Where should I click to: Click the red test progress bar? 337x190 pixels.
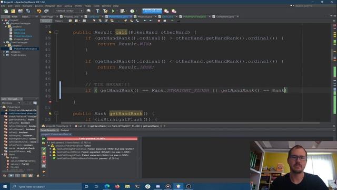point(92,139)
